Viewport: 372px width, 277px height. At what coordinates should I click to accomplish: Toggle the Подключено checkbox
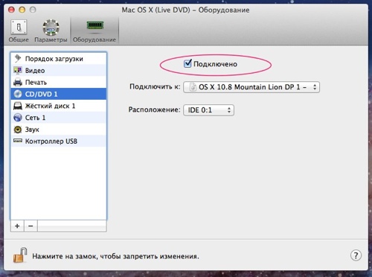pyautogui.click(x=187, y=64)
